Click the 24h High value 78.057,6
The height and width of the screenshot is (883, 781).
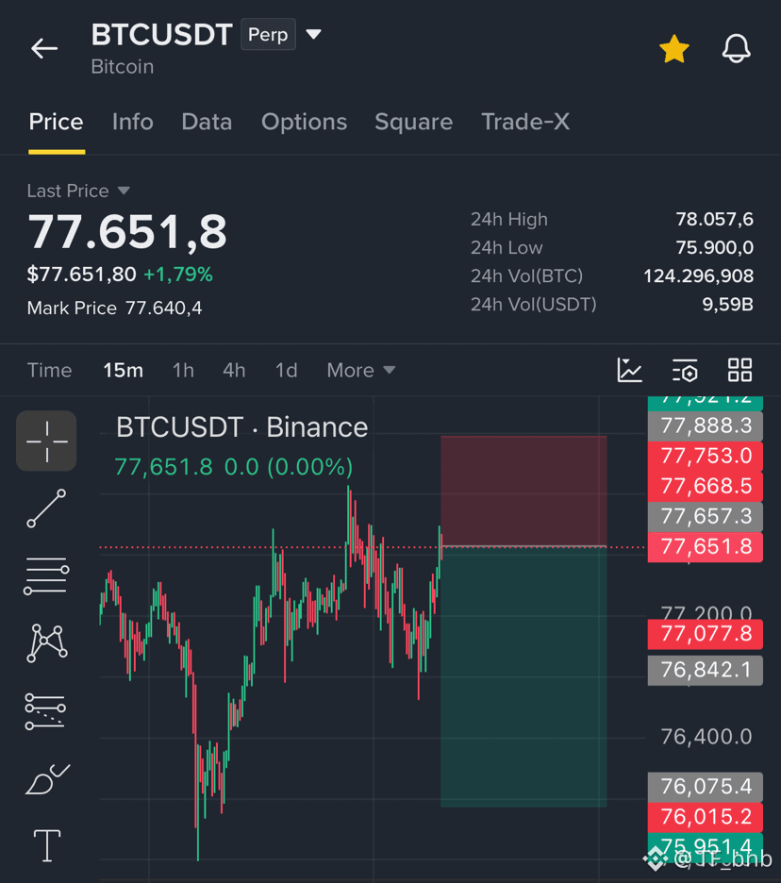(x=715, y=219)
